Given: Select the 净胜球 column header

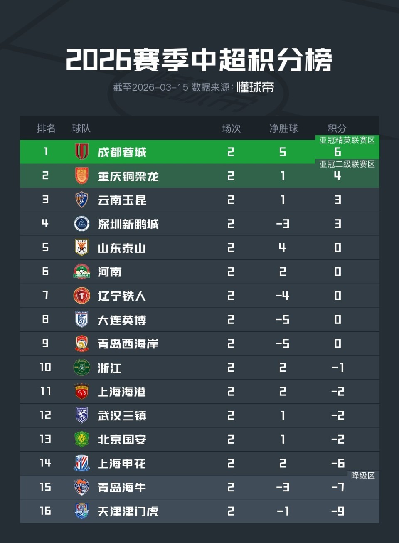Looking at the screenshot, I should pos(283,128).
